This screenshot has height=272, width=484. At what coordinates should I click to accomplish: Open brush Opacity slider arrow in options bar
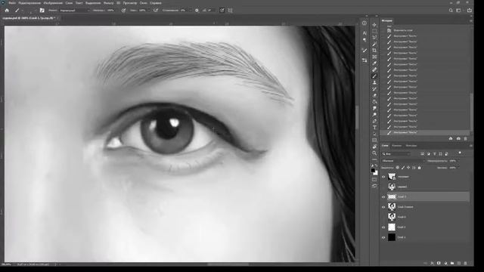tap(116, 10)
